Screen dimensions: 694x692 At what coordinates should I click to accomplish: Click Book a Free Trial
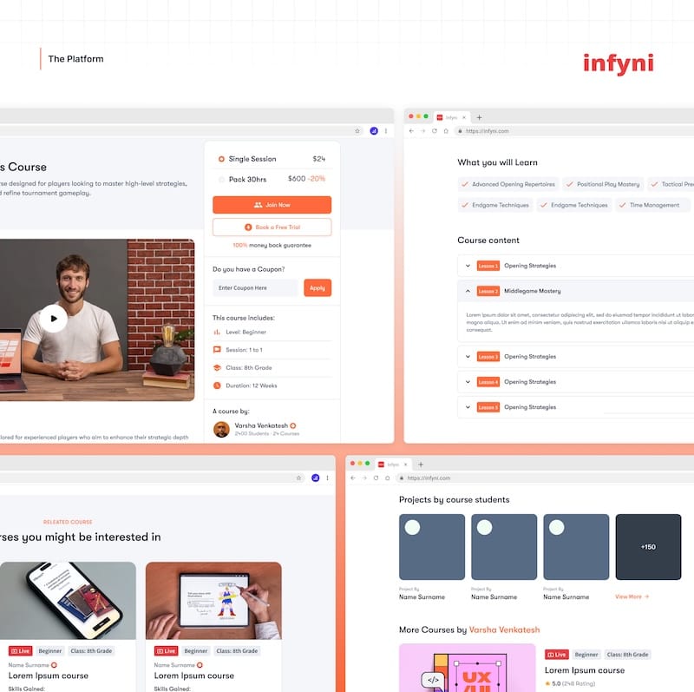coord(272,227)
